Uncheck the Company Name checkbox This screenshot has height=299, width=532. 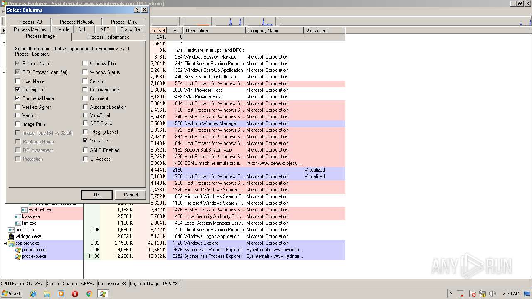pos(17,98)
